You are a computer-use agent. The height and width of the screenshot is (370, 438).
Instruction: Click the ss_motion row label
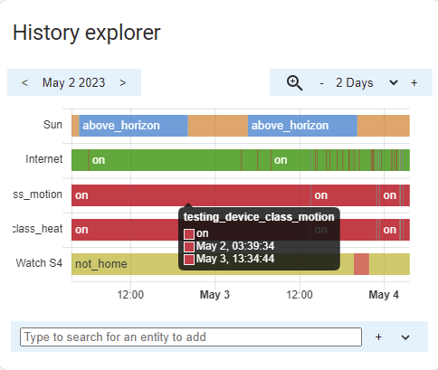click(38, 194)
